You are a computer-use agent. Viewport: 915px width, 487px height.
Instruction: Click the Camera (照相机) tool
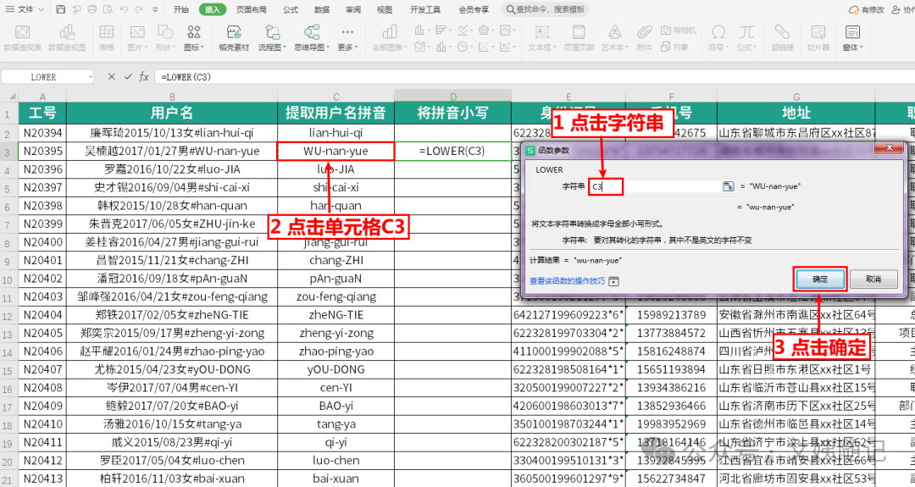click(x=679, y=30)
